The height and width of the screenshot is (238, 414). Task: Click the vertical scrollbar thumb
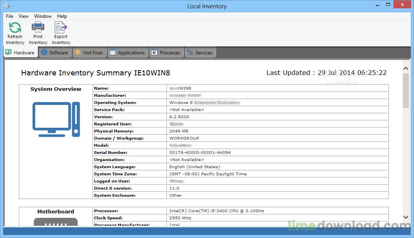coord(406,90)
